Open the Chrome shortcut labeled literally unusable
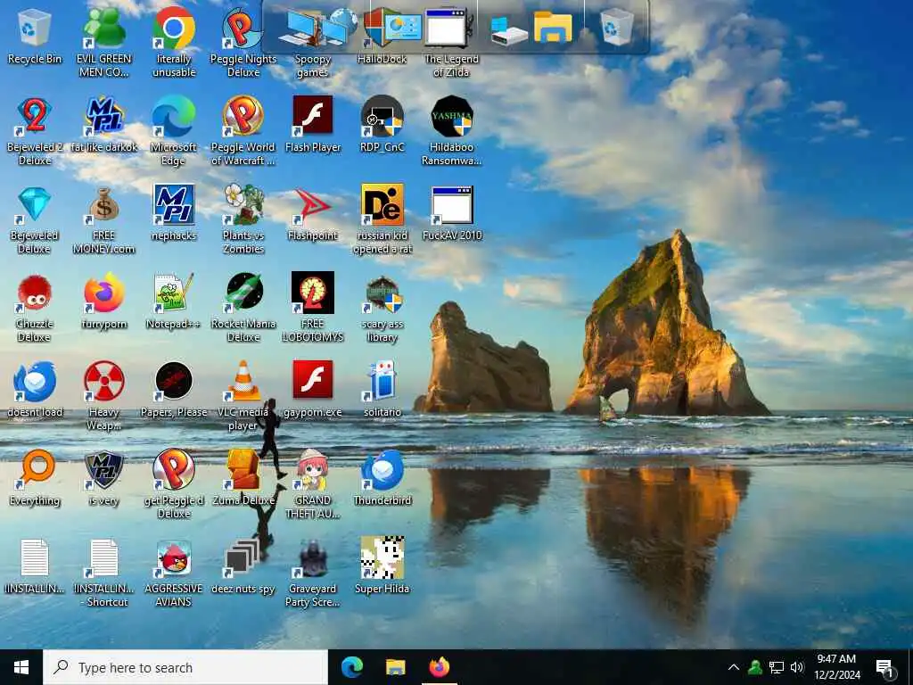Screen dimensions: 913x685 click(x=174, y=42)
